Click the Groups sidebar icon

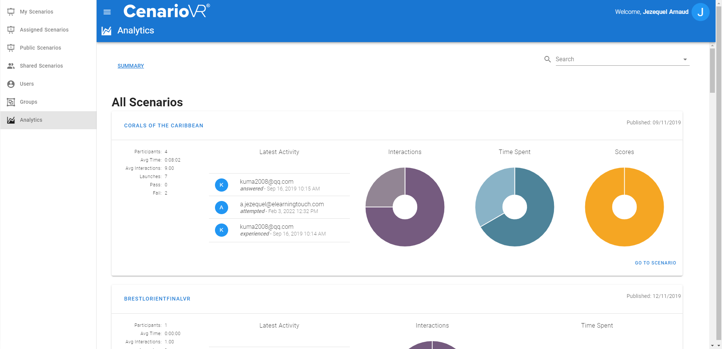coord(11,102)
